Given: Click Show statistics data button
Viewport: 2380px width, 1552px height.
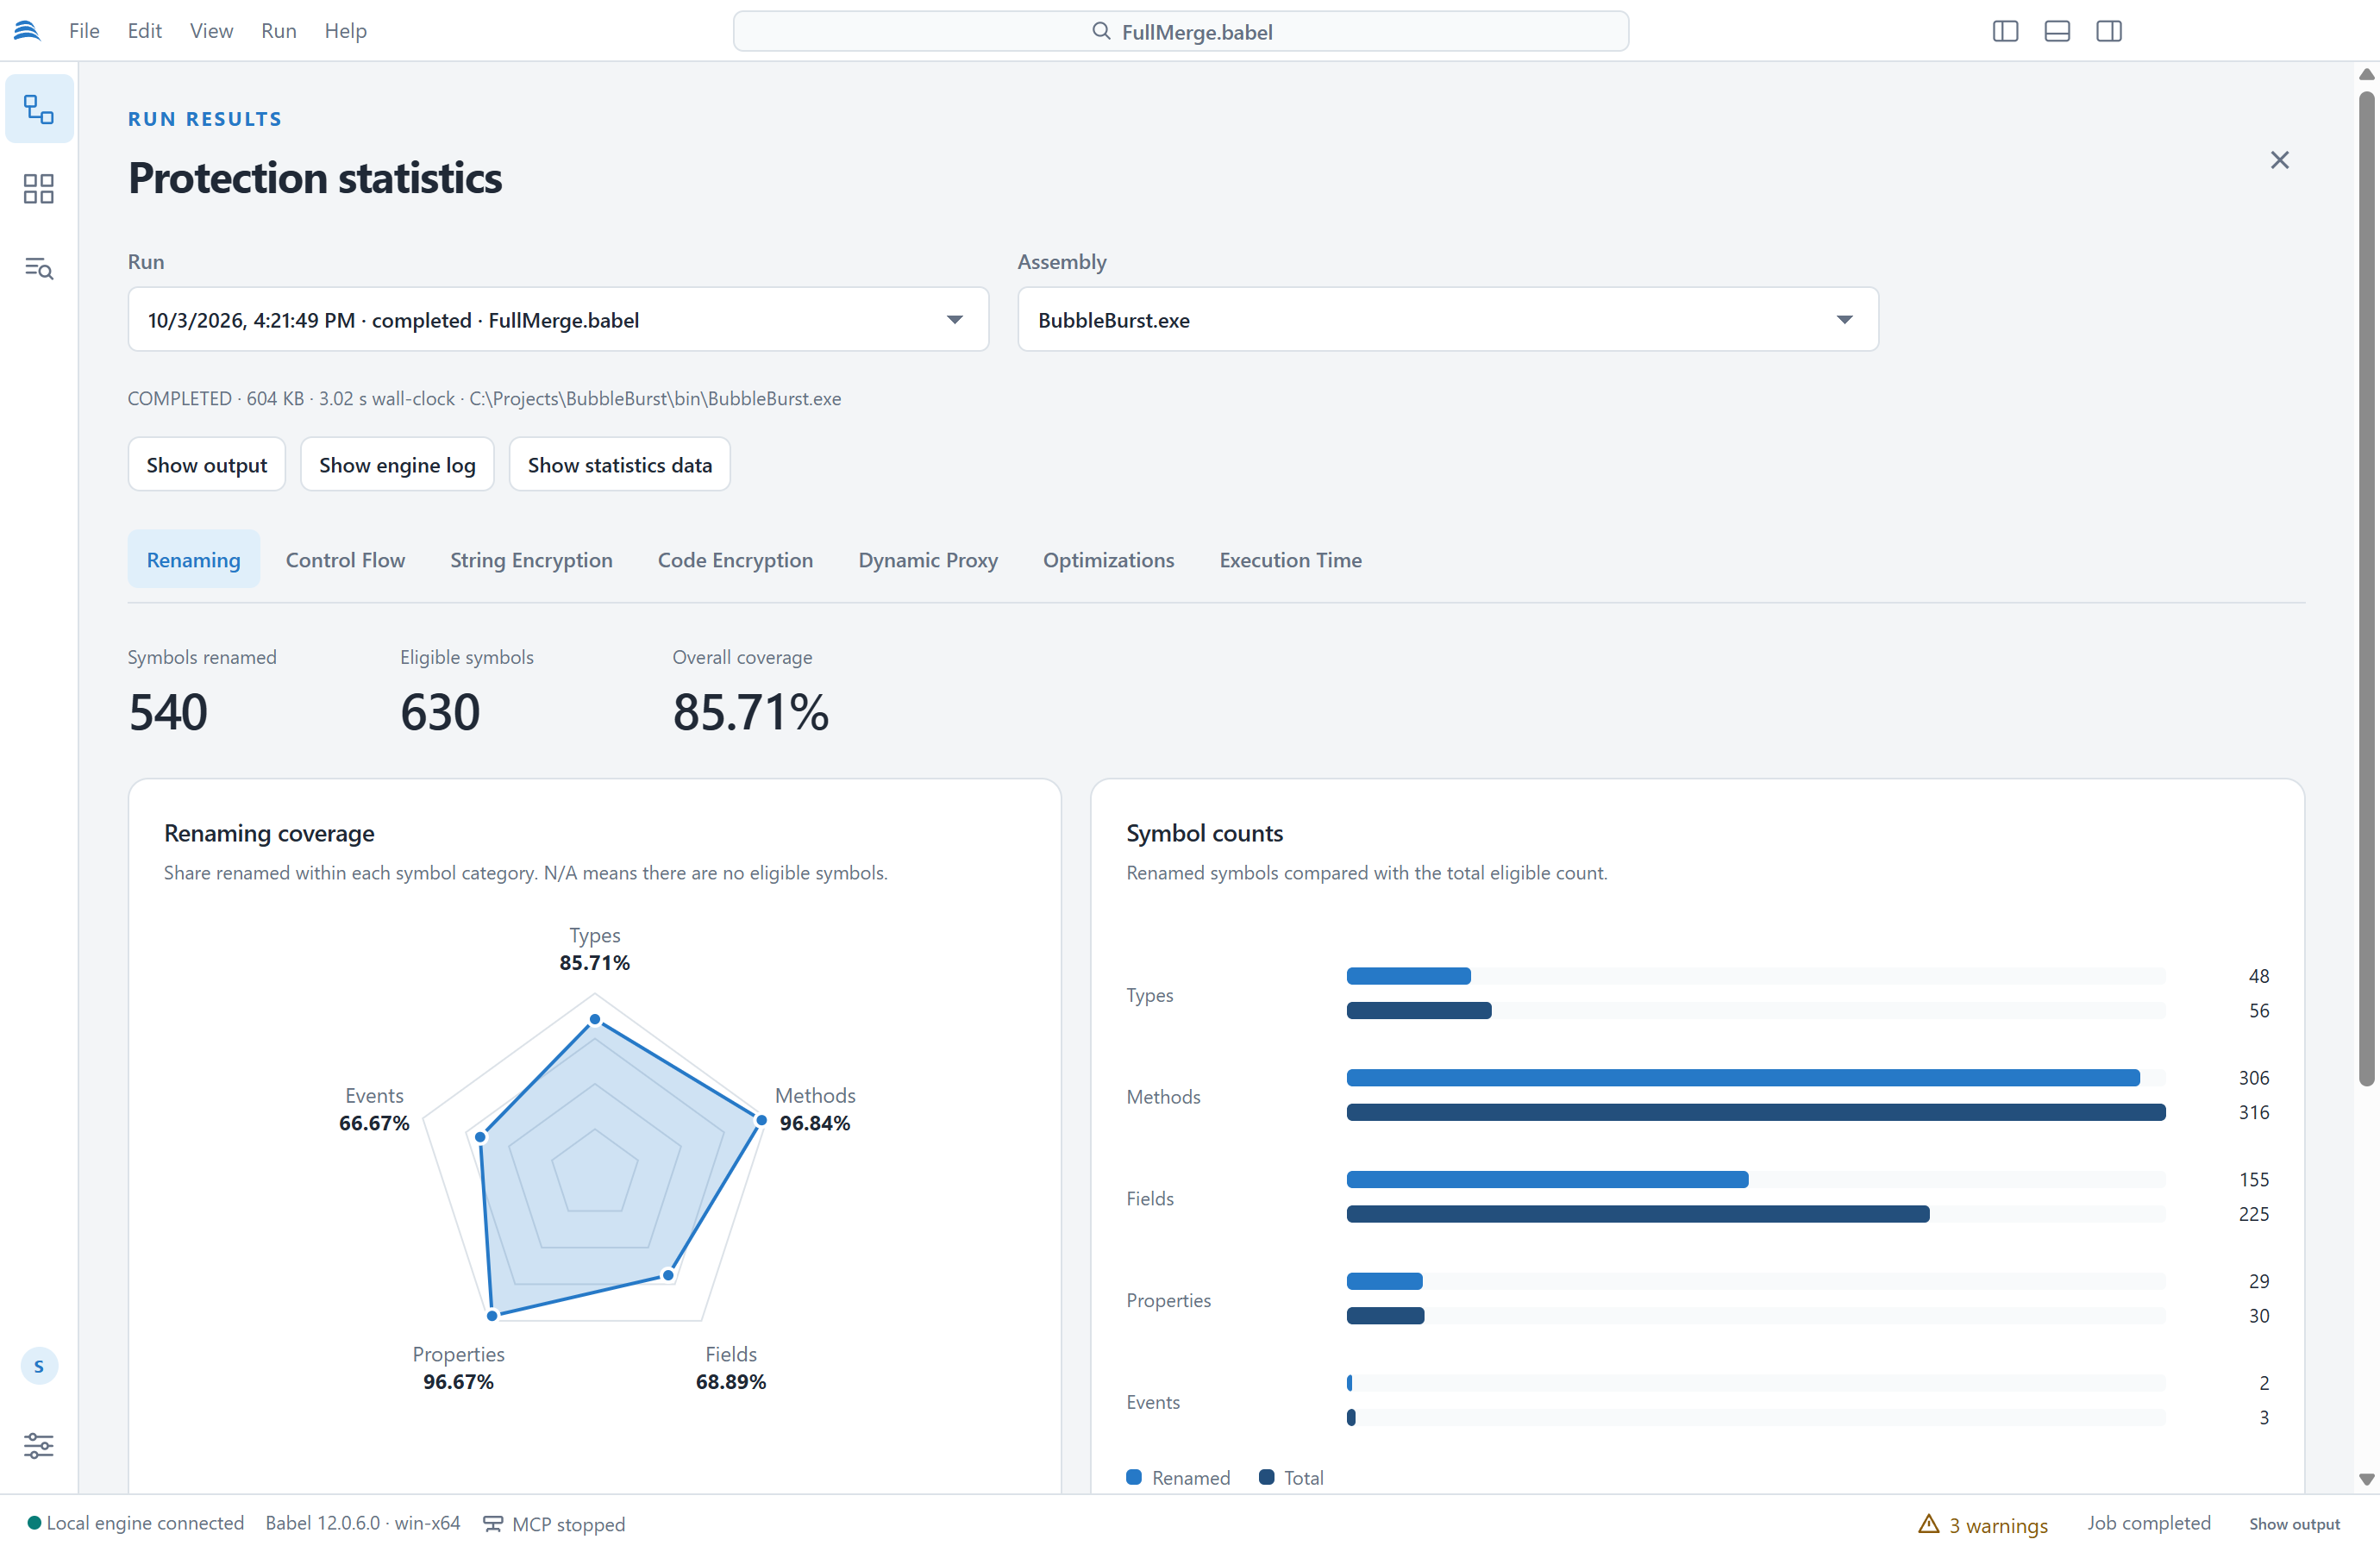Looking at the screenshot, I should 619,465.
